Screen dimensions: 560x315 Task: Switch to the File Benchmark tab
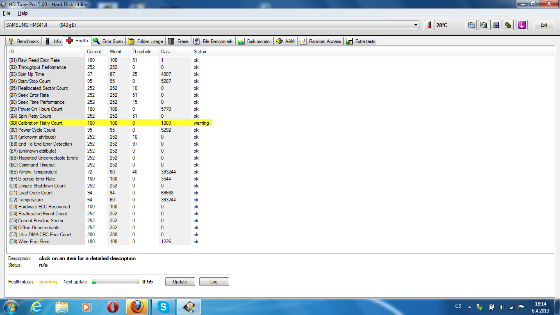tap(213, 41)
